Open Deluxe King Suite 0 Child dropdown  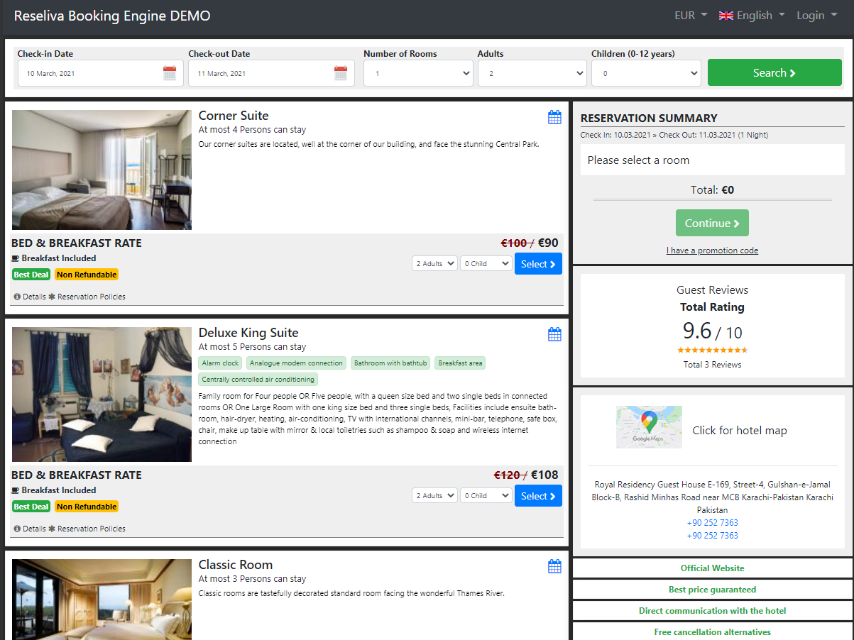[486, 496]
